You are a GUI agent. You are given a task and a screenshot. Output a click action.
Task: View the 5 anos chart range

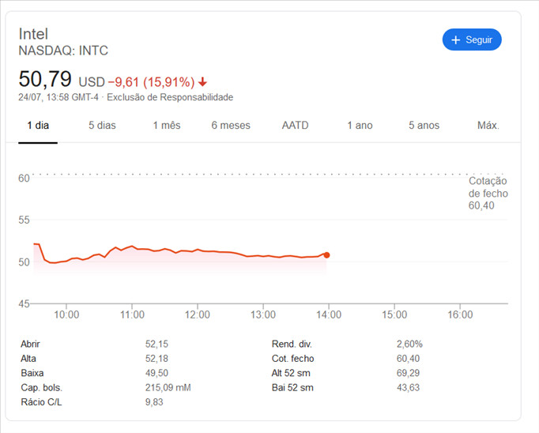tap(424, 126)
